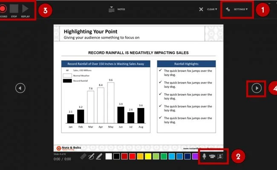
Task: Click the May 9.6 bar in chart
Action: (111, 103)
